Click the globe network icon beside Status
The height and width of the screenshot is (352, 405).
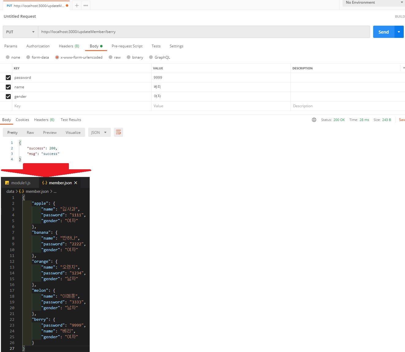point(314,120)
